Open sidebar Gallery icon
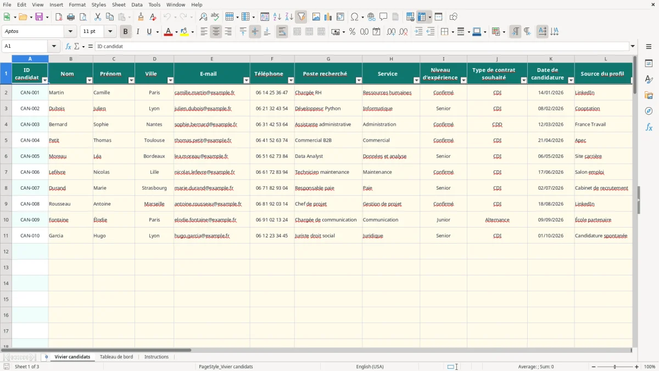This screenshot has height=371, width=659. coord(649,96)
